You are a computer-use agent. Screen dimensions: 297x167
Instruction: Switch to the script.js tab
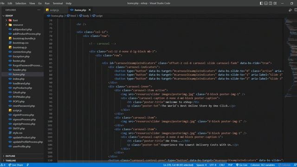(55, 10)
